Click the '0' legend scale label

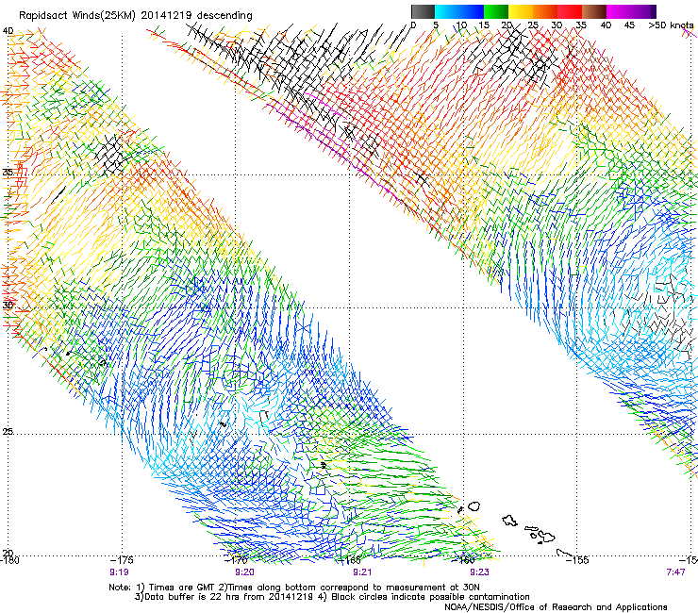pyautogui.click(x=413, y=25)
